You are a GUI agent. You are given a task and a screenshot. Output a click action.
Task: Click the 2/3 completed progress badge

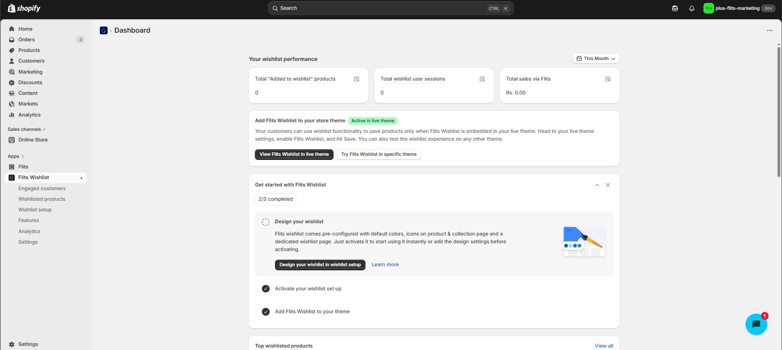coord(275,199)
